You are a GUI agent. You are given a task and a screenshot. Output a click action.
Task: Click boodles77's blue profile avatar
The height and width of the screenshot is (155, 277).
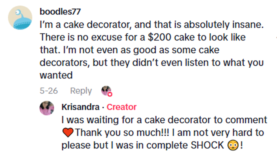(20, 17)
